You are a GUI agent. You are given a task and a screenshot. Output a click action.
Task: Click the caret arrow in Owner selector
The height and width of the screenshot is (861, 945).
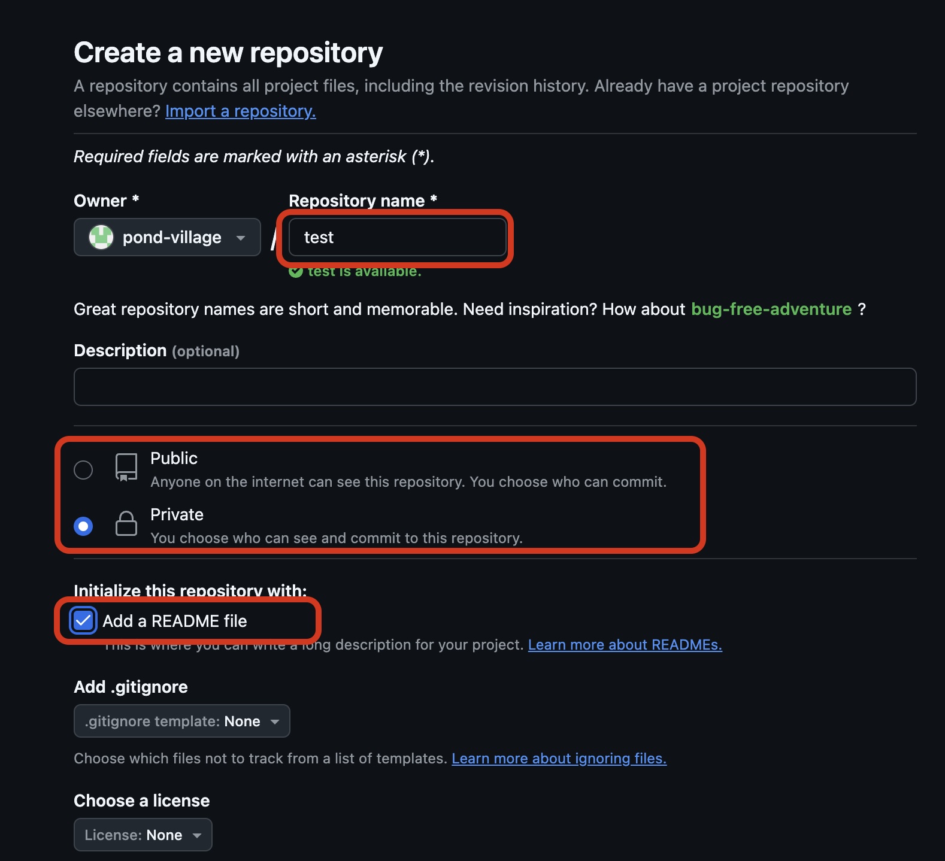tap(241, 238)
